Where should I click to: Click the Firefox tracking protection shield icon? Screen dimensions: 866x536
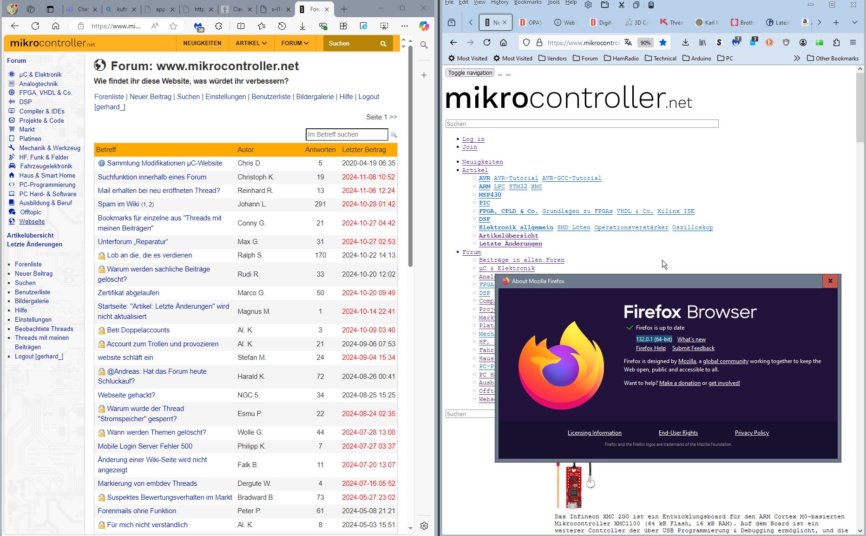pyautogui.click(x=526, y=42)
